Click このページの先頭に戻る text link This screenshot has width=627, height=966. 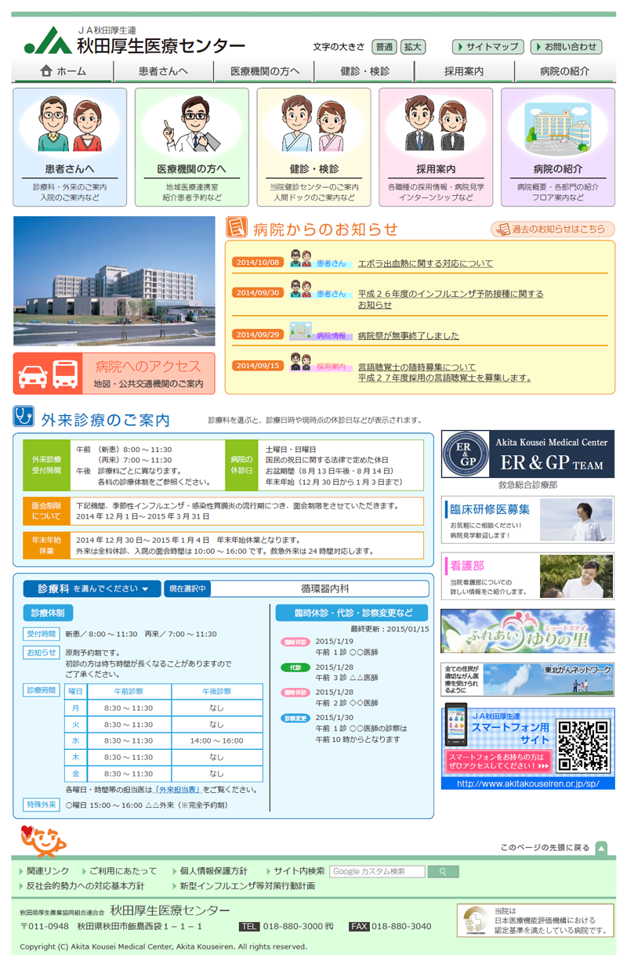pyautogui.click(x=545, y=848)
